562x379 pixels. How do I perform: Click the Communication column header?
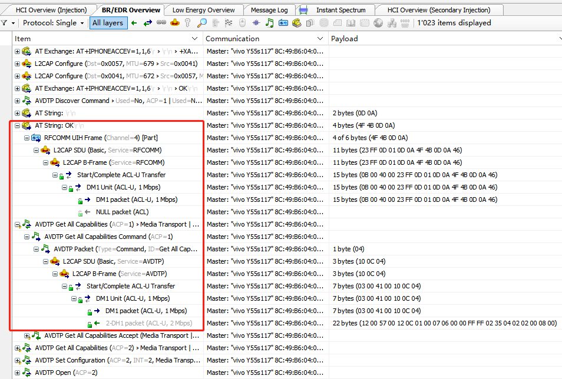[x=233, y=38]
